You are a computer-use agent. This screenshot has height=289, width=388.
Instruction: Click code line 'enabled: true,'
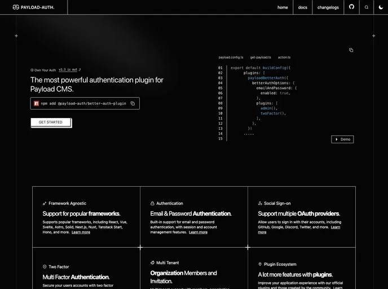pyautogui.click(x=275, y=93)
